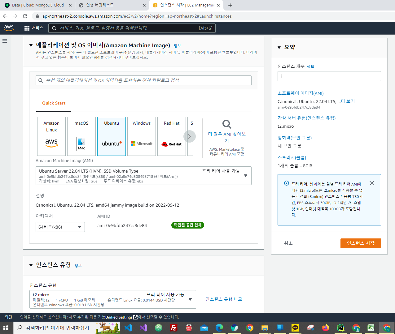
Task: Click the 확인된 공급 업체 badge
Action: [x=188, y=225]
